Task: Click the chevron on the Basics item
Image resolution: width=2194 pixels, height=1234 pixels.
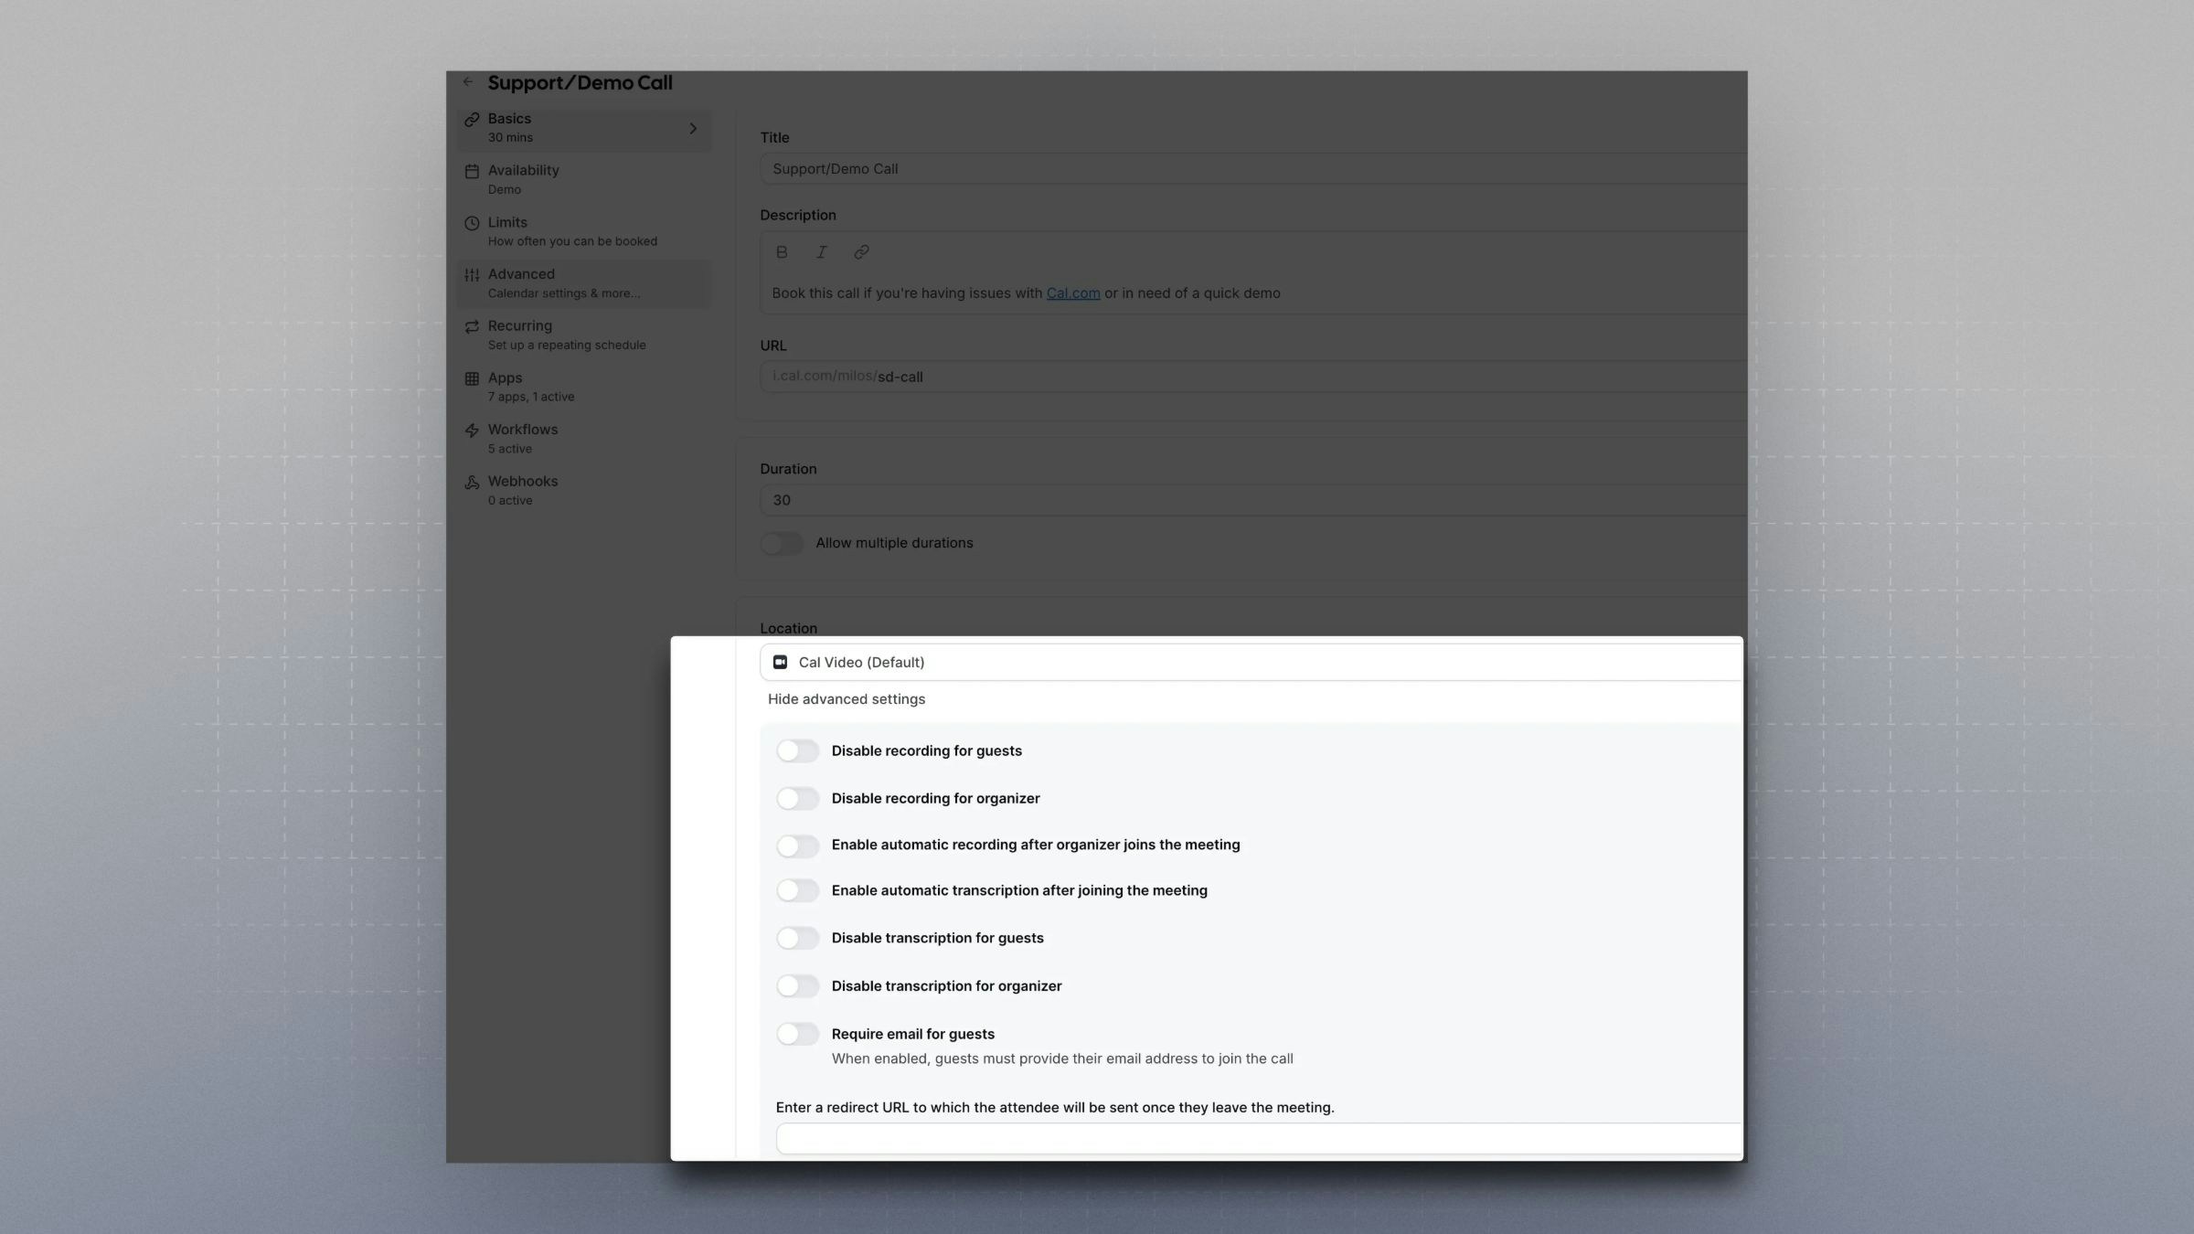Action: click(693, 129)
